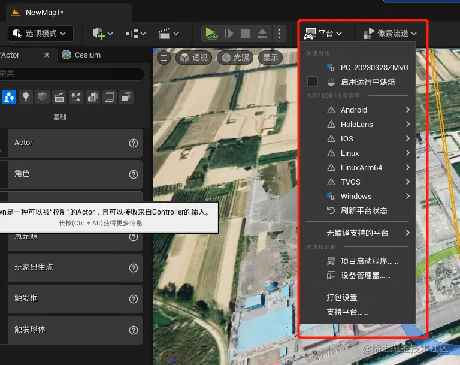Close the Place Actor tab
Image resolution: width=460 pixels, height=365 pixels.
(x=47, y=55)
